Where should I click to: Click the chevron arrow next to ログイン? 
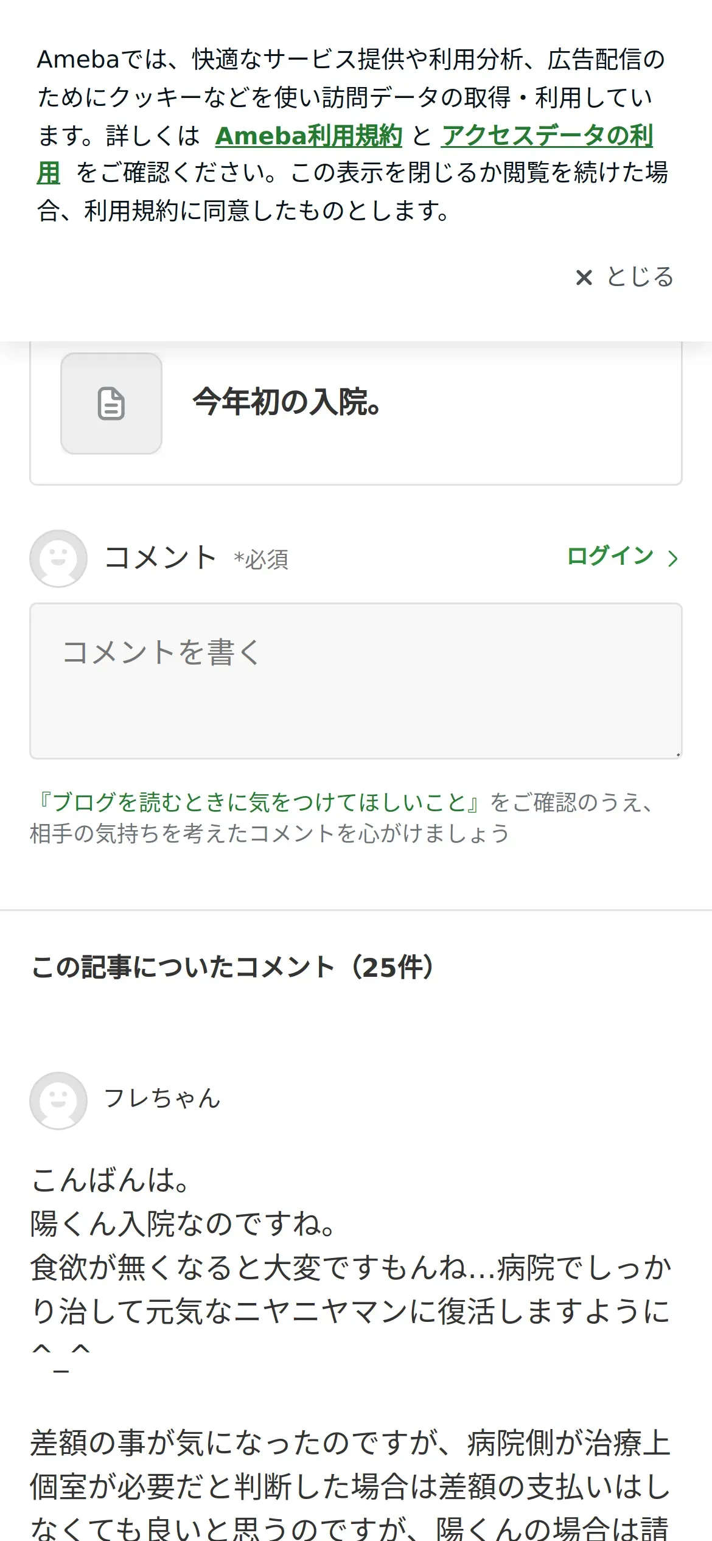point(672,558)
